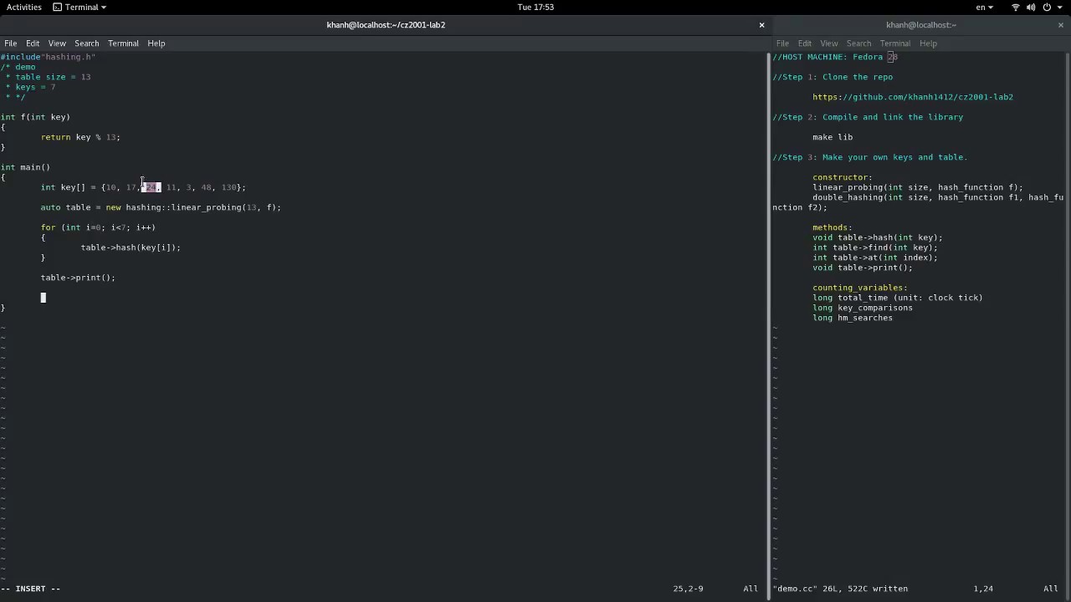
Task: Open the clock showing Tue 17:53
Action: [535, 7]
